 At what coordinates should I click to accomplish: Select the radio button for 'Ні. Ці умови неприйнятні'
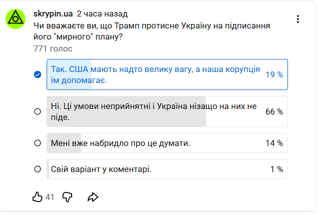click(37, 111)
